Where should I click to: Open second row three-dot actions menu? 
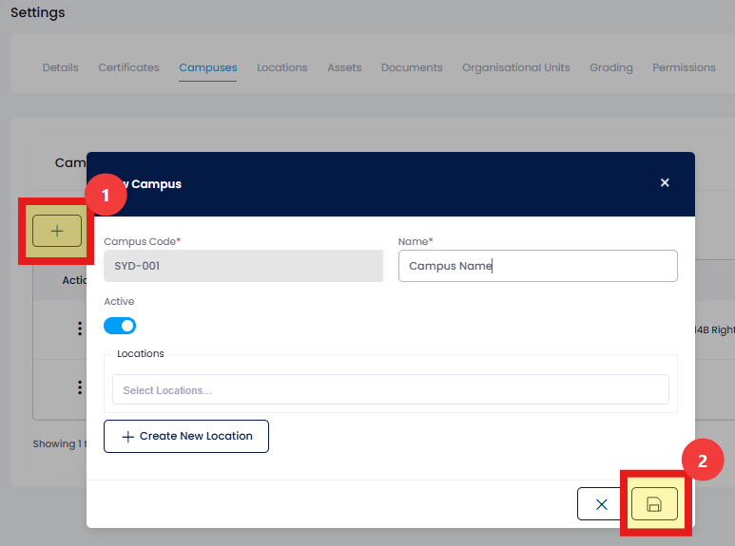[x=80, y=387]
